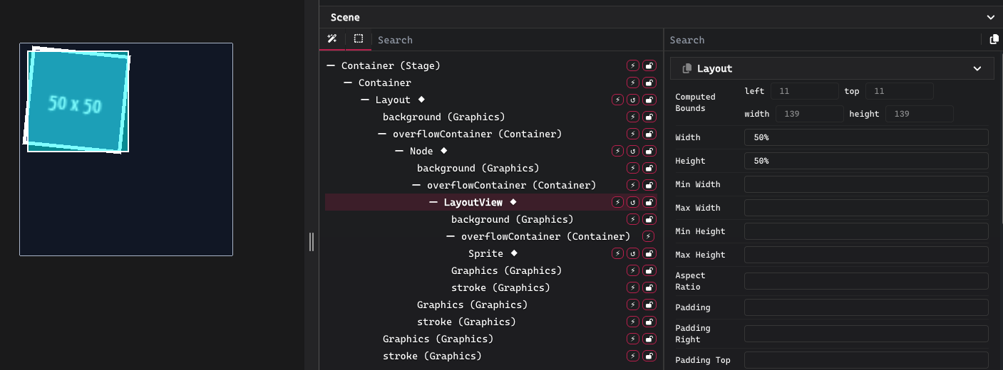Click the Padding Right input field
Image resolution: width=1003 pixels, height=370 pixels.
coord(866,334)
